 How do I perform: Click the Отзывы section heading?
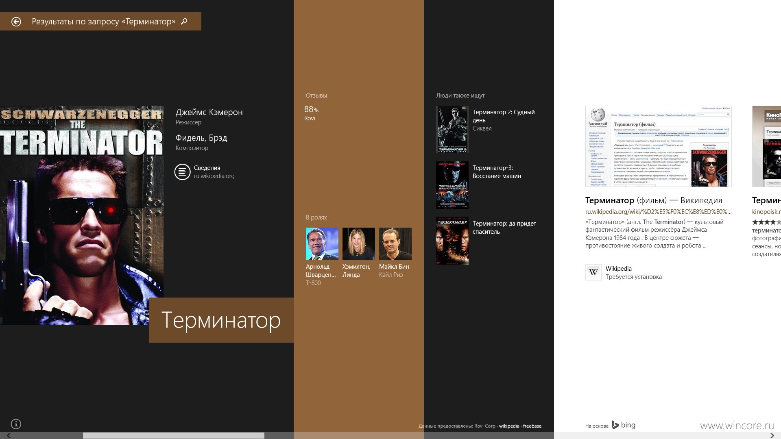pyautogui.click(x=316, y=96)
